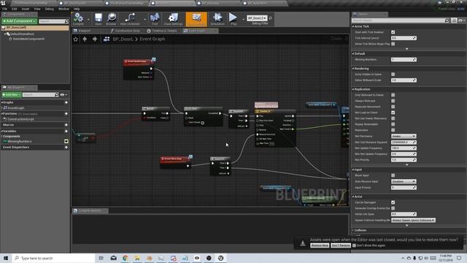This screenshot has height=263, width=467.
Task: Enable Only Relevant to Owner checkbox
Action: pyautogui.click(x=393, y=95)
